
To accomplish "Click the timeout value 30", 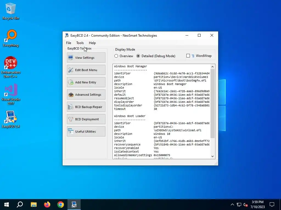I will 155,109.
